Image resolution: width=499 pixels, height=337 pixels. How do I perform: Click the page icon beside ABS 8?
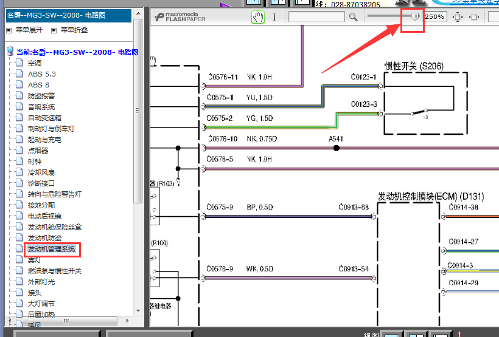[19, 84]
